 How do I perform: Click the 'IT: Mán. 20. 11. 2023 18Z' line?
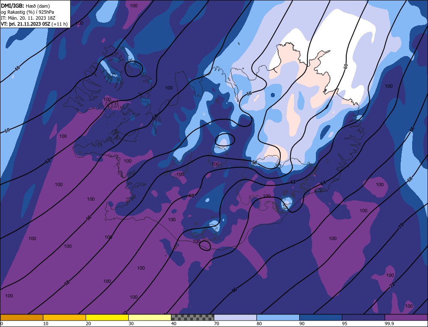pyautogui.click(x=28, y=18)
